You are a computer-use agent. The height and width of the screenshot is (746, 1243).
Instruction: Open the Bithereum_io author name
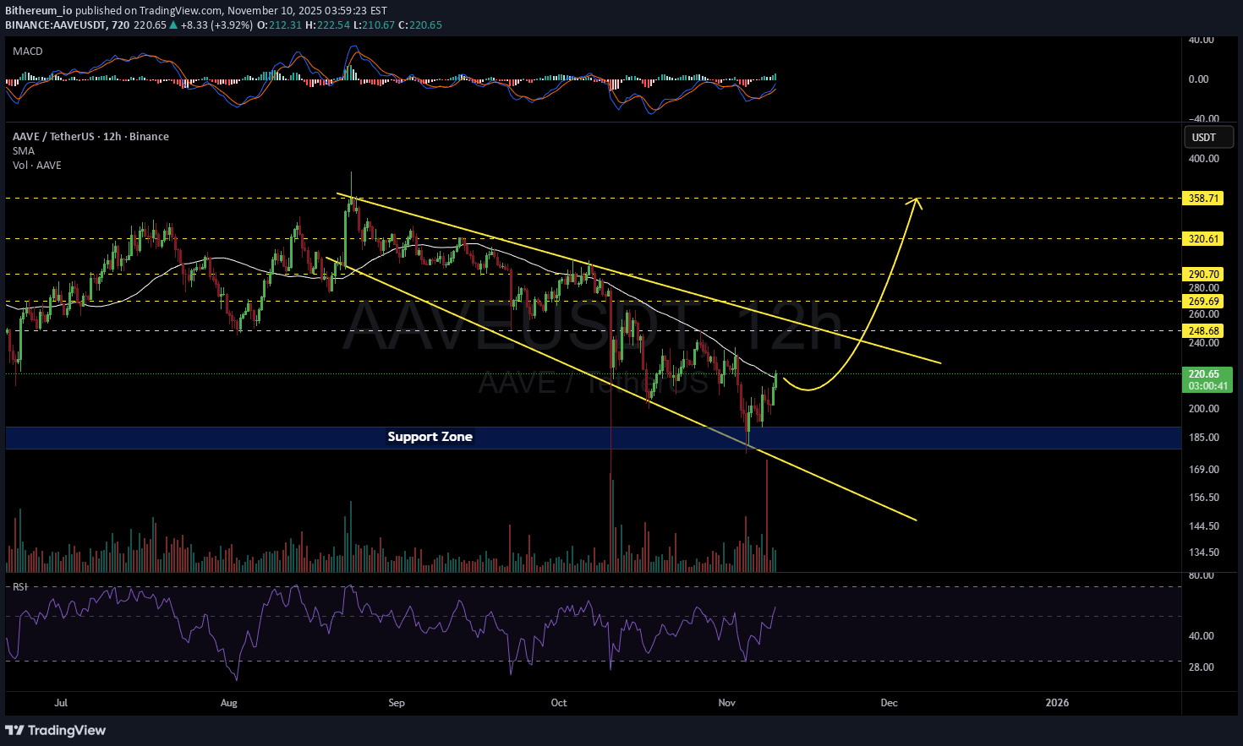pyautogui.click(x=39, y=11)
